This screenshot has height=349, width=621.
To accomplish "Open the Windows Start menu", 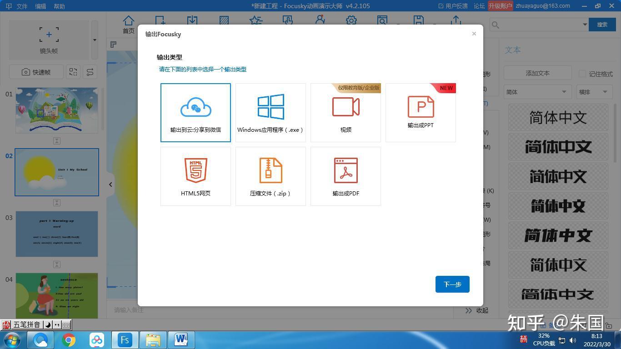I will (x=12, y=340).
